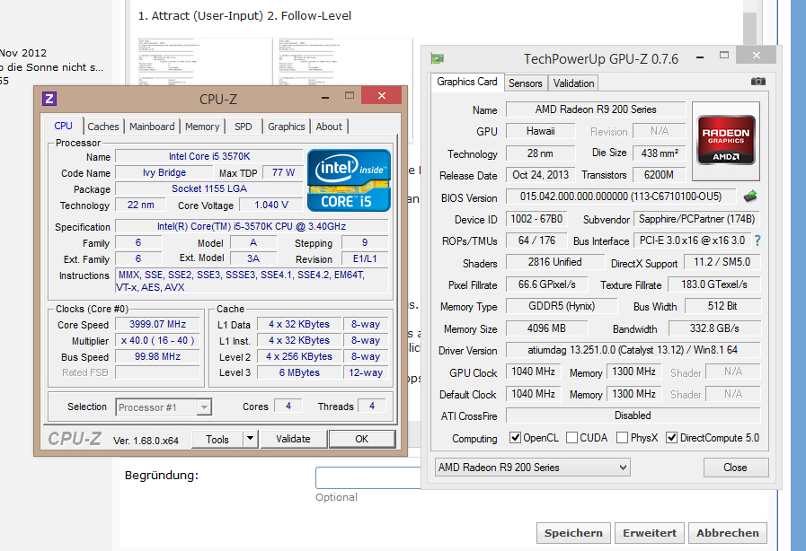Click the x 40.0 ( 16 - 40 ) multiplier value
The image size is (806, 551).
(158, 340)
